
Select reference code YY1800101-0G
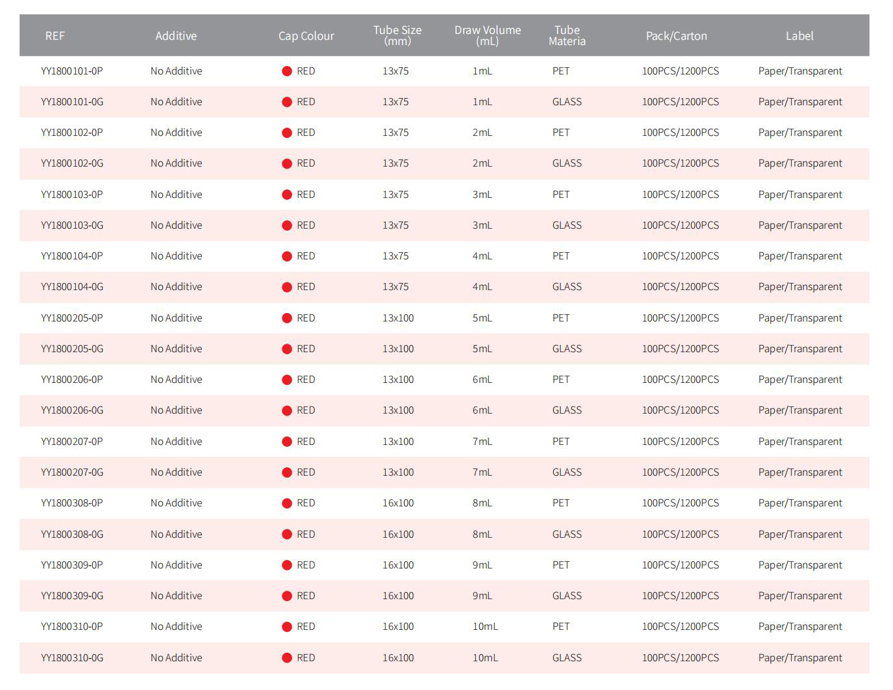[x=72, y=102]
